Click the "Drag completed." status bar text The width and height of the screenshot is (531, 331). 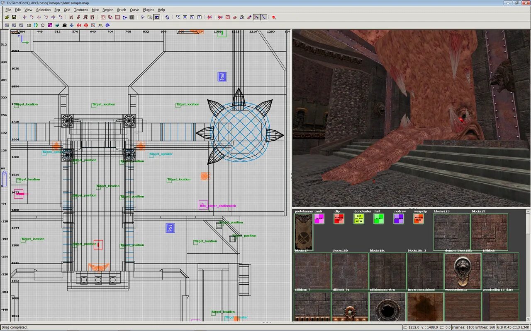pyautogui.click(x=15, y=327)
